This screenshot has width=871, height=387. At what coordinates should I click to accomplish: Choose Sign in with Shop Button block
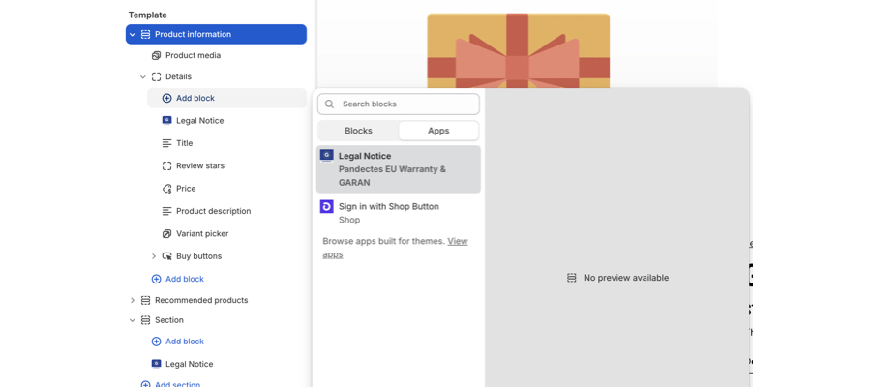coord(399,213)
